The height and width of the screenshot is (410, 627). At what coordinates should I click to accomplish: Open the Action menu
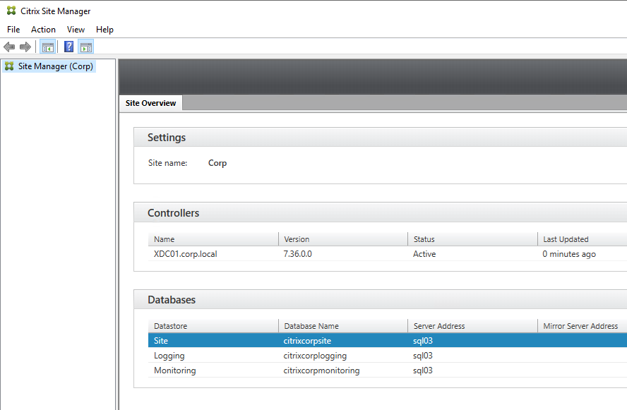pyautogui.click(x=43, y=30)
